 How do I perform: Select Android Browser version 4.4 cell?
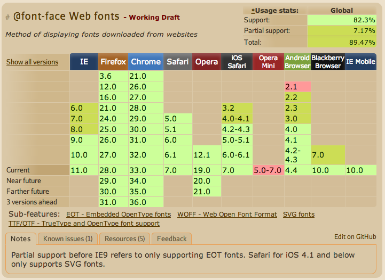point(297,170)
